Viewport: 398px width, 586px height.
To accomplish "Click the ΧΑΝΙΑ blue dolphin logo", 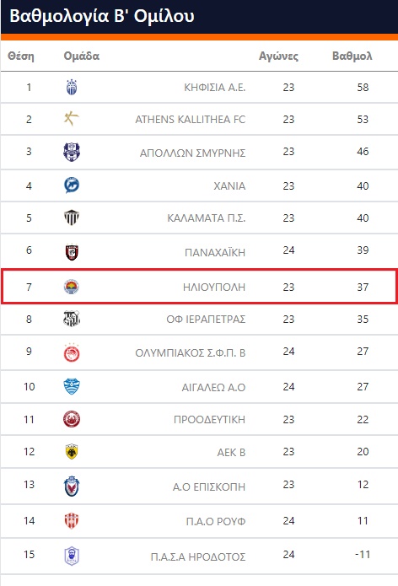I will [72, 185].
